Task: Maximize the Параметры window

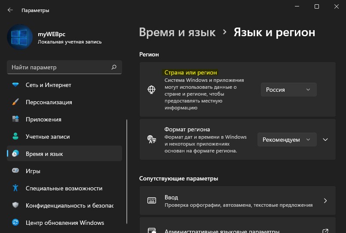Action: [317, 6]
